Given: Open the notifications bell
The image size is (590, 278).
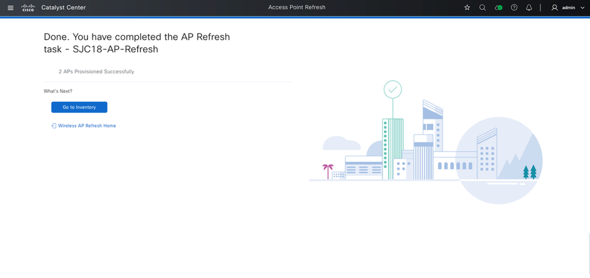Looking at the screenshot, I should [529, 8].
